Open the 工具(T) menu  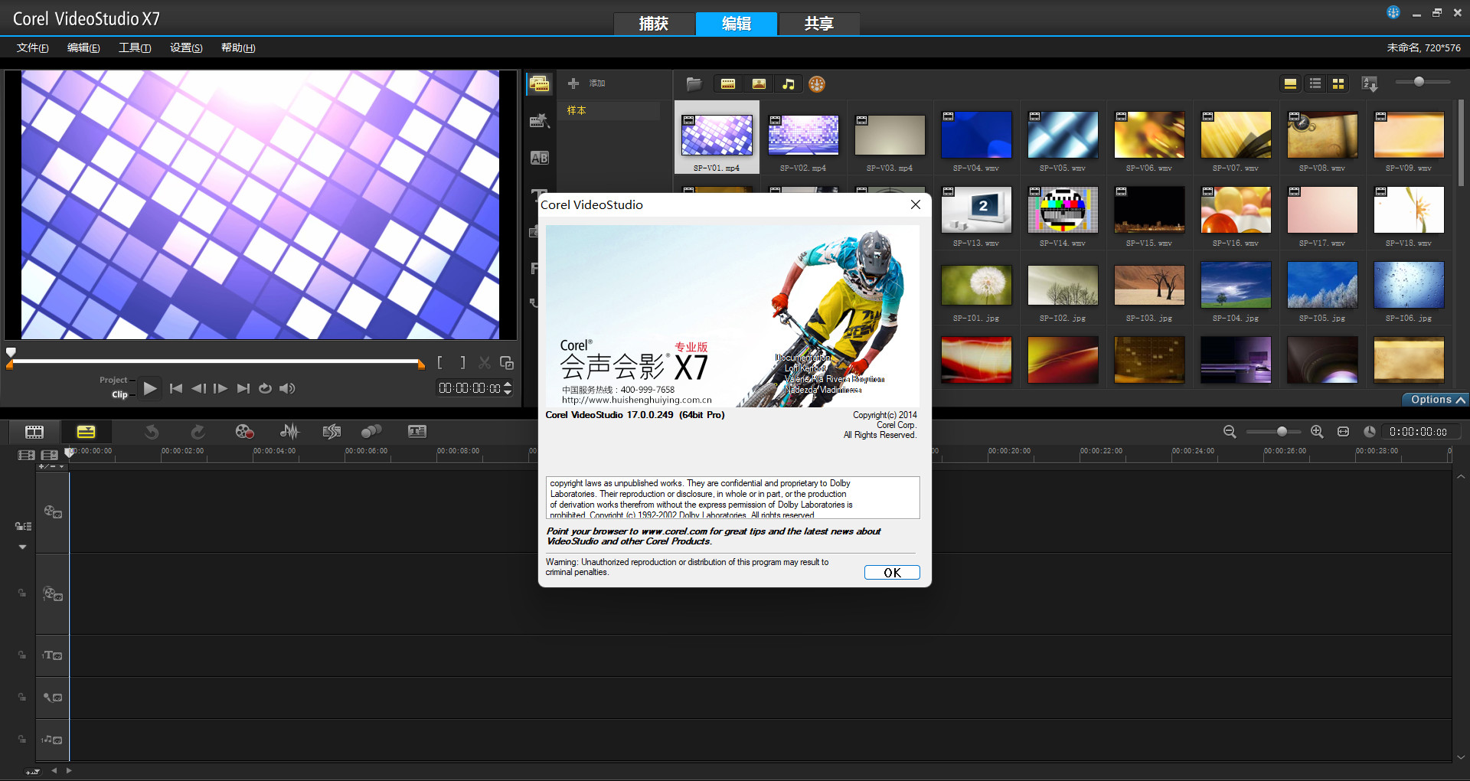pos(135,47)
